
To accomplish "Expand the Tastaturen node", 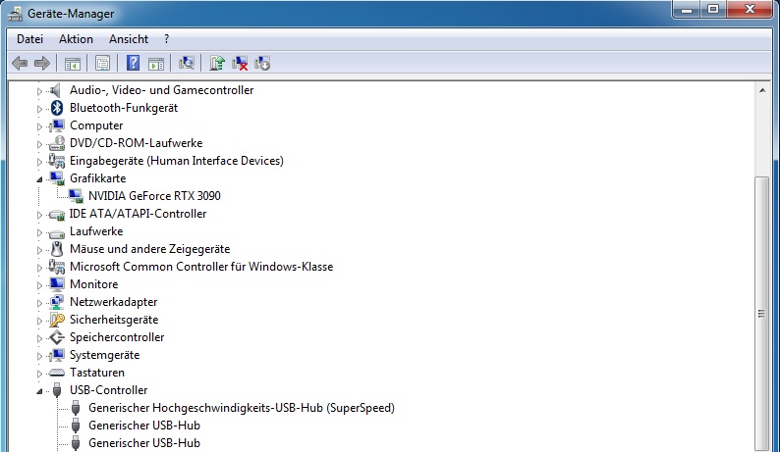I will pos(39,374).
